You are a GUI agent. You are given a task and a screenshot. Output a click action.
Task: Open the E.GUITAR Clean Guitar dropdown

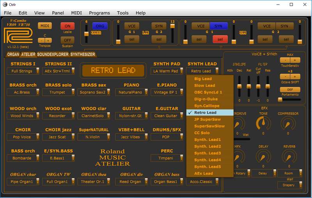click(x=167, y=116)
